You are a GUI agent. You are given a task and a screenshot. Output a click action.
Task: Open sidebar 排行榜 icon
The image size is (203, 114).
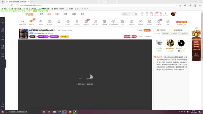[3, 30]
